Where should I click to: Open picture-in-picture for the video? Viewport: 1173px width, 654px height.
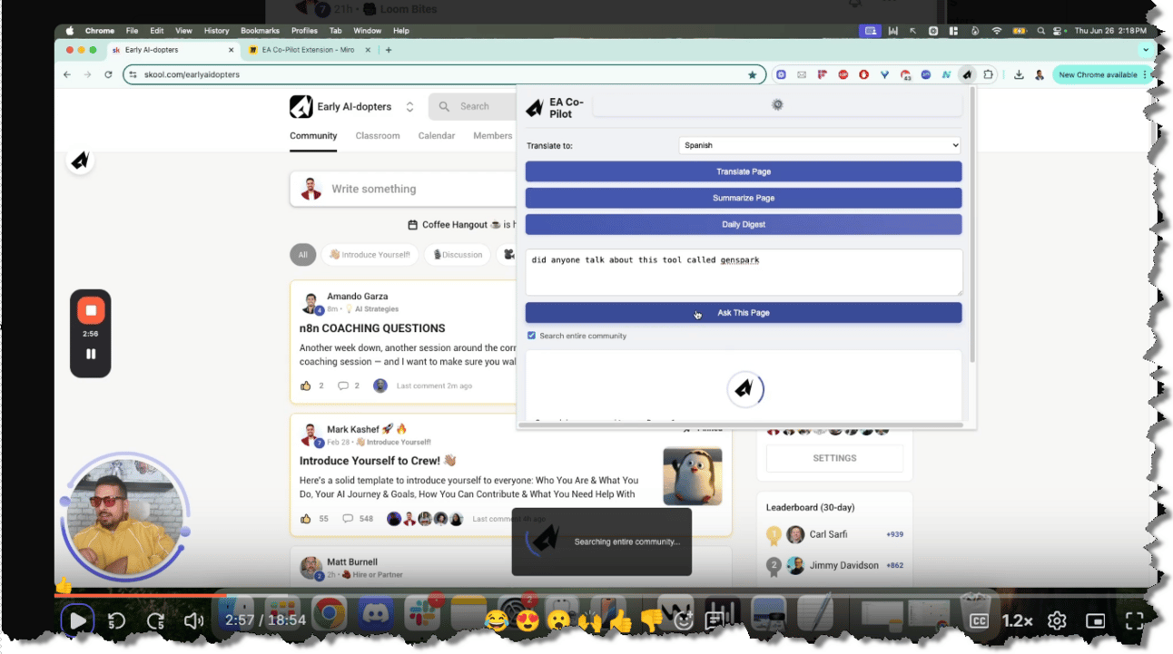pyautogui.click(x=1096, y=621)
